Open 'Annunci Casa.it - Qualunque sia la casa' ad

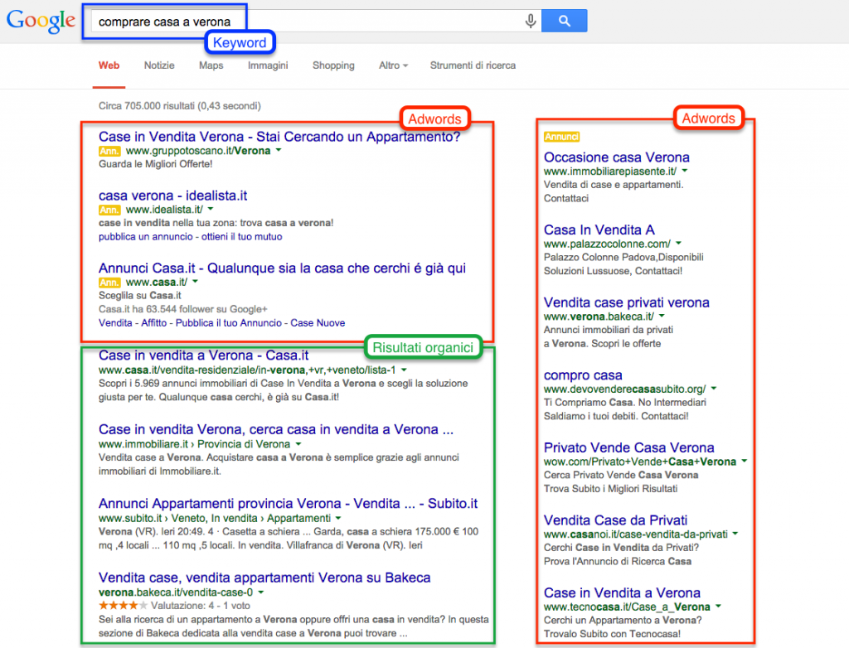pos(282,268)
